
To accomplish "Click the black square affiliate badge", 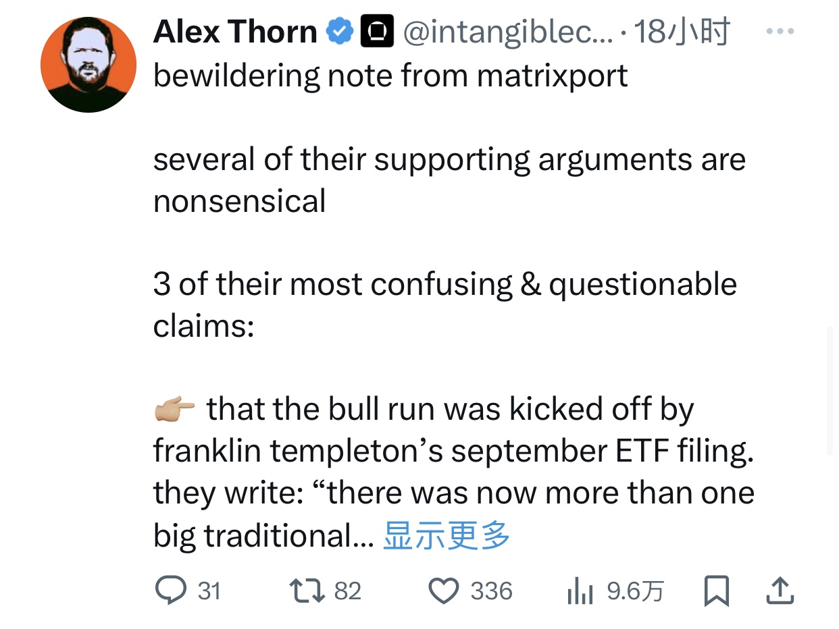I will tap(377, 32).
